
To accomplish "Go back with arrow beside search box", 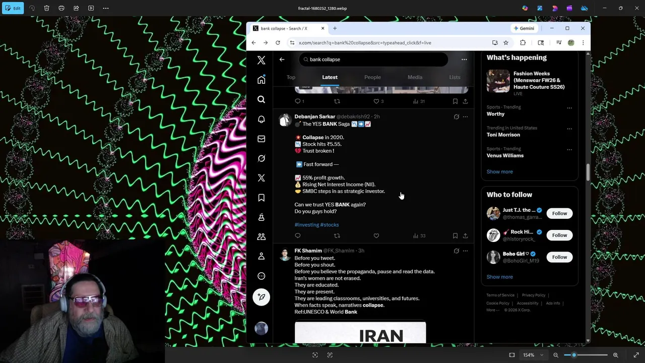I will pyautogui.click(x=282, y=59).
